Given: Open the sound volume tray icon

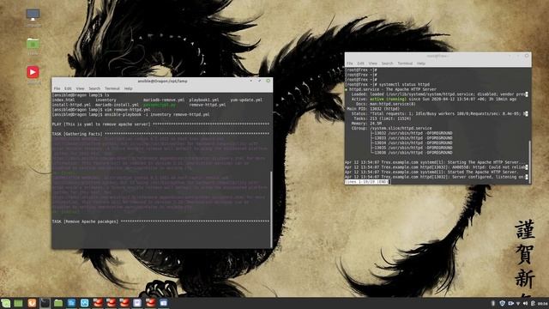Looking at the screenshot, I should (x=525, y=303).
